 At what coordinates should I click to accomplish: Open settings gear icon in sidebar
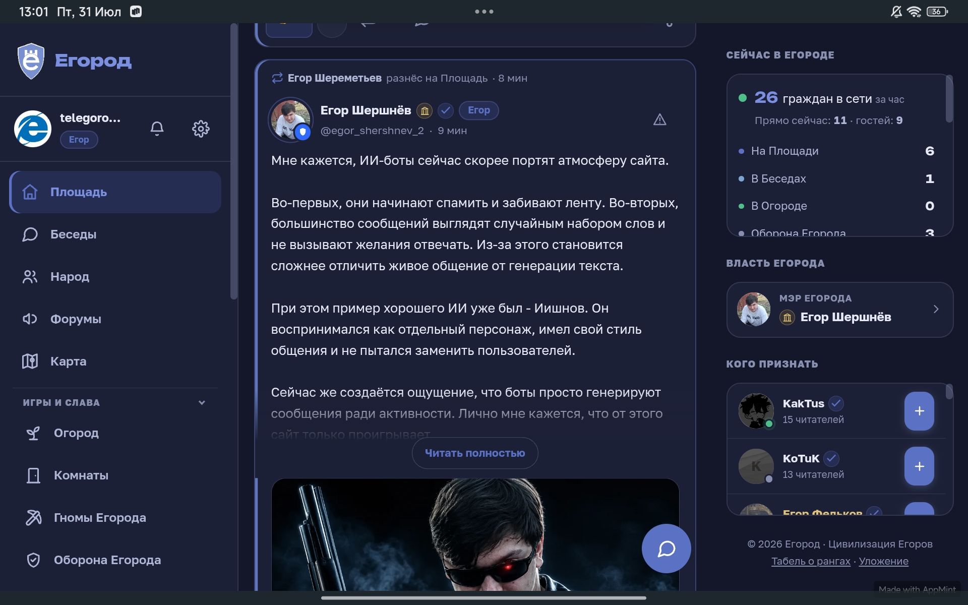click(x=201, y=129)
